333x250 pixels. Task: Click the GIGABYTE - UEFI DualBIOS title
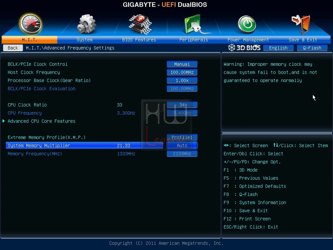tap(165, 5)
